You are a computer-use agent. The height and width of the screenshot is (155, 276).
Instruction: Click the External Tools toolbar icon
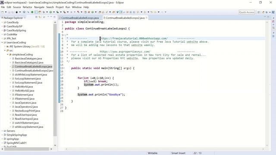pos(64,12)
